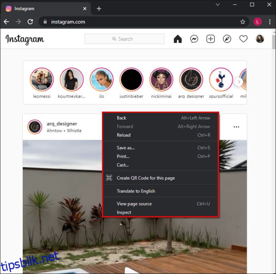Click the Instagram logo
Screen dimensions: 276x274
(25, 40)
